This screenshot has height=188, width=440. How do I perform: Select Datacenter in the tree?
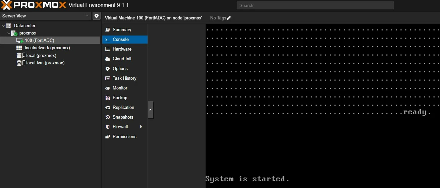click(25, 26)
